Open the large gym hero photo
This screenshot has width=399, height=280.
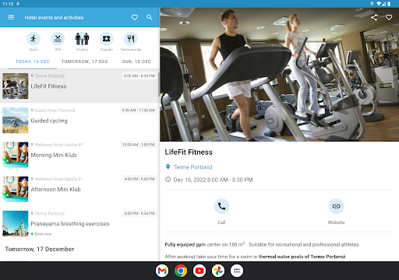coord(279,75)
